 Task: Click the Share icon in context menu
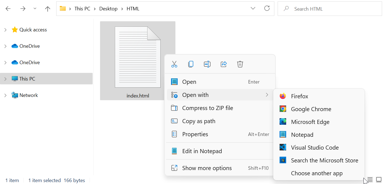click(224, 64)
